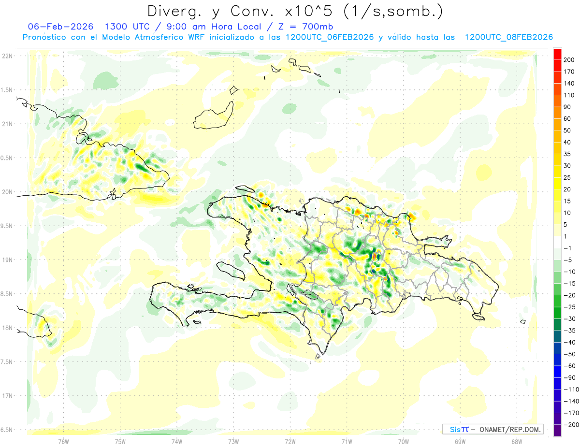This screenshot has width=580, height=448.
Task: Click the '06-Feb-2026' date text
Action: tap(60, 26)
